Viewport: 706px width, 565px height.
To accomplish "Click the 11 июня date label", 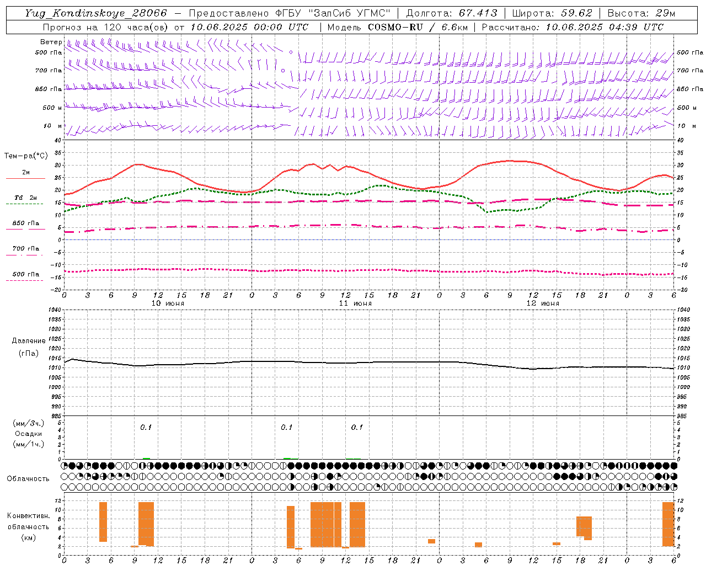I will coord(355,303).
